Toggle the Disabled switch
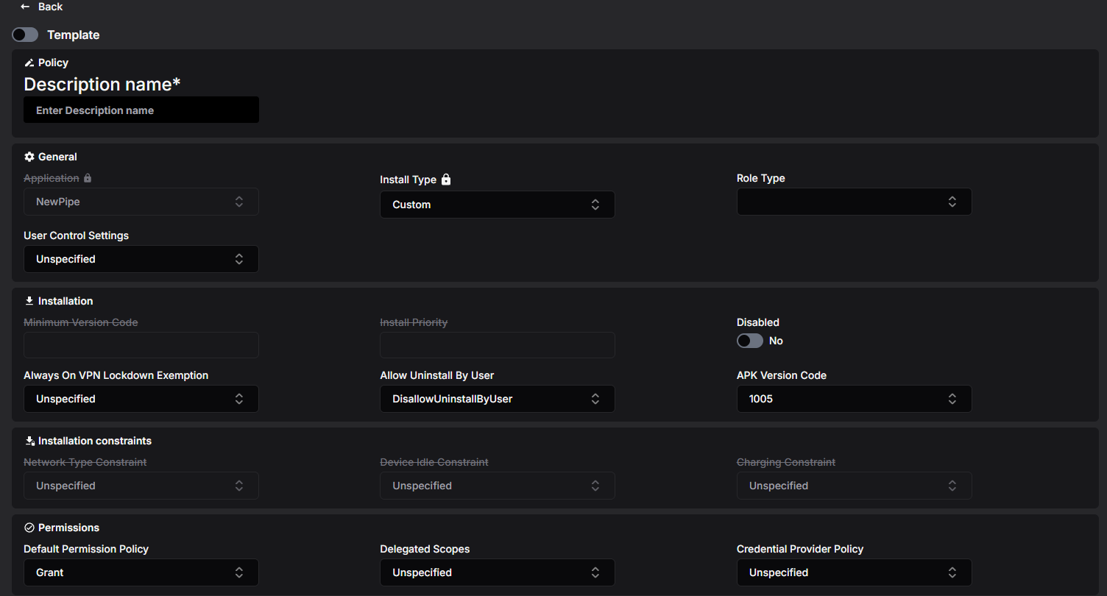Viewport: 1107px width, 596px height. coord(750,341)
